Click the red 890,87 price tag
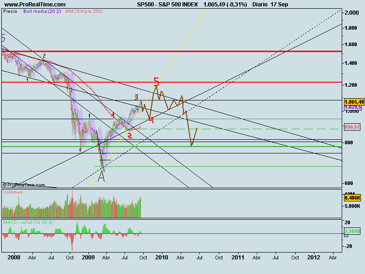365x274 pixels. coord(352,127)
